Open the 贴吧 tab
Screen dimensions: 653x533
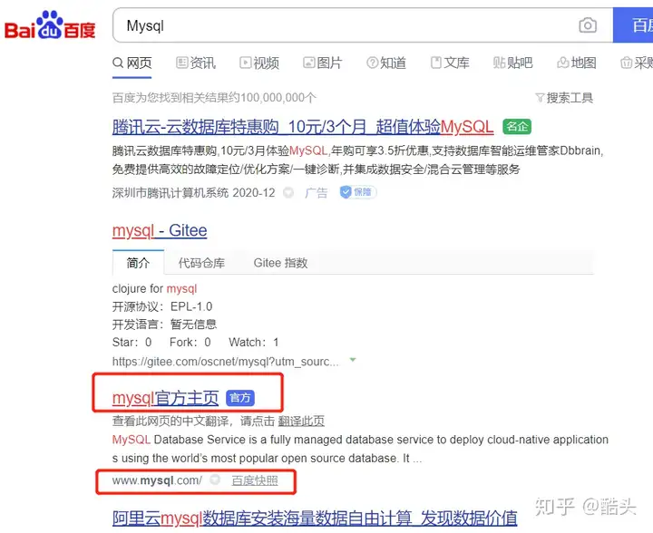click(x=513, y=63)
